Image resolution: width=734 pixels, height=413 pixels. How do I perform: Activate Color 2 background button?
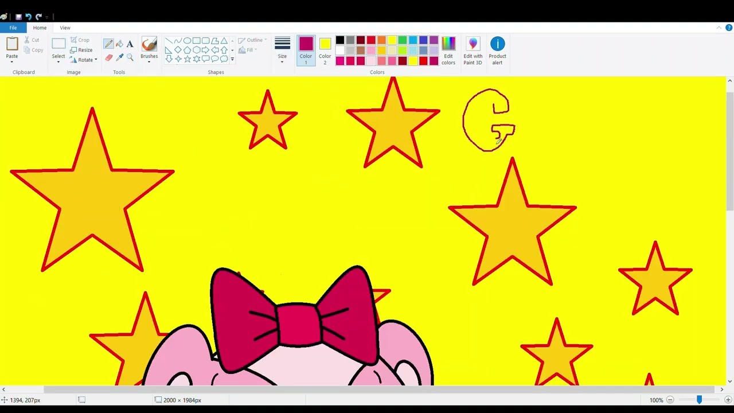pyautogui.click(x=325, y=51)
